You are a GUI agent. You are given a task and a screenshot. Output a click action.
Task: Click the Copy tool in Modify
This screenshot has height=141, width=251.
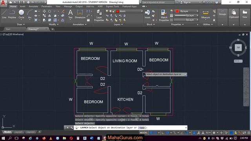(44, 16)
